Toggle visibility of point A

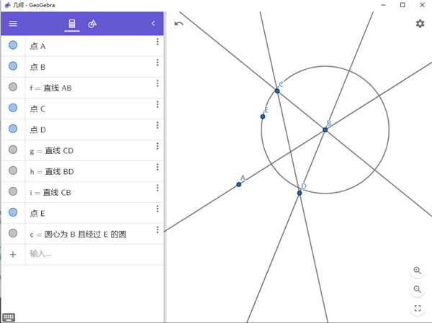pyautogui.click(x=13, y=45)
